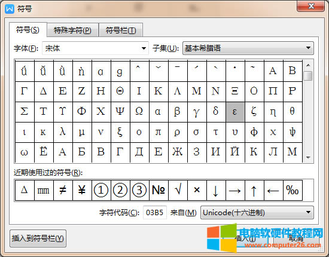Image resolution: width=329 pixels, height=257 pixels.
Task: Expand the 子集 subset dropdown 基本希腊语
Action: click(248, 48)
